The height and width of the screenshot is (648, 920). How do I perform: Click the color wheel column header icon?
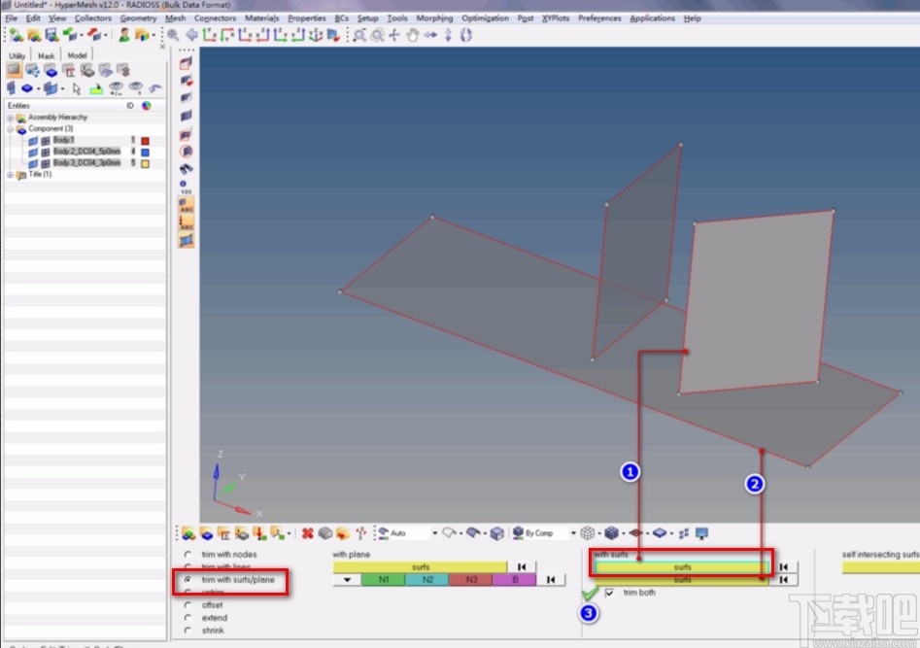[146, 106]
